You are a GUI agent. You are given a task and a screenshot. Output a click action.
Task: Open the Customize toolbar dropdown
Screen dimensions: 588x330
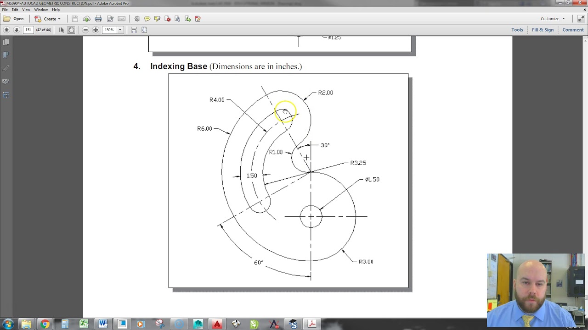553,19
